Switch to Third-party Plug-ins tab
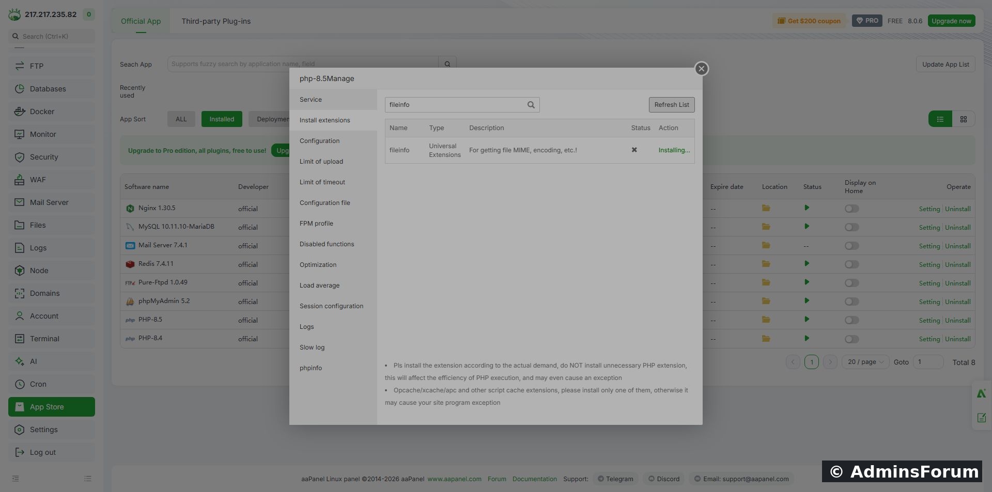 pyautogui.click(x=216, y=21)
